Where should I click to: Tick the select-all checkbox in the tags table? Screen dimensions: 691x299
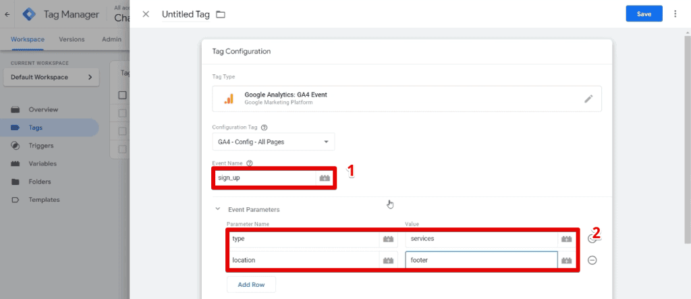pyautogui.click(x=123, y=95)
